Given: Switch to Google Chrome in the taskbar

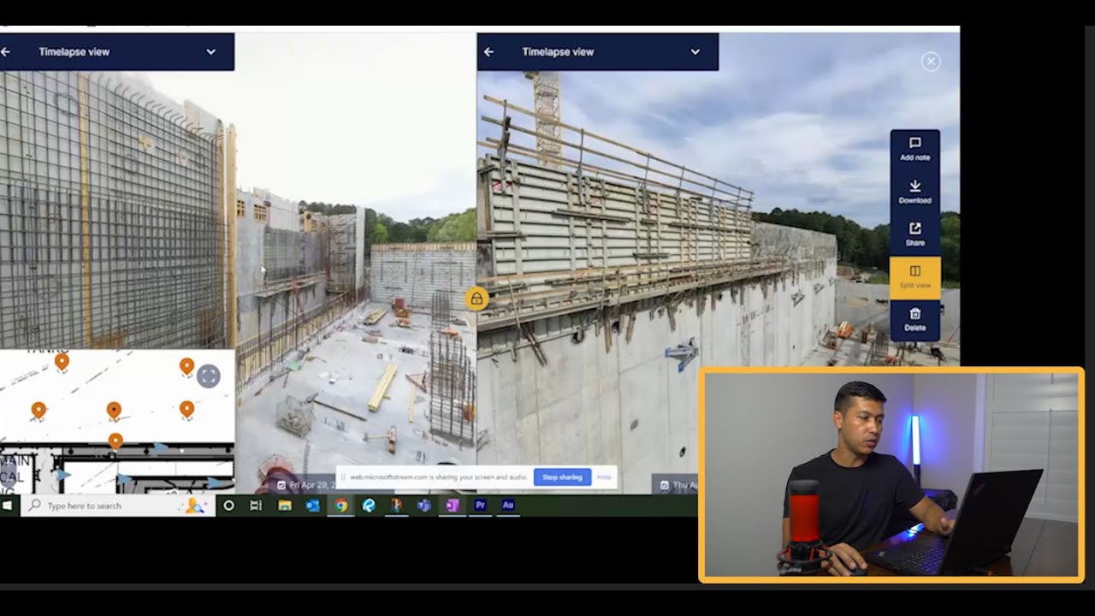Looking at the screenshot, I should point(340,506).
